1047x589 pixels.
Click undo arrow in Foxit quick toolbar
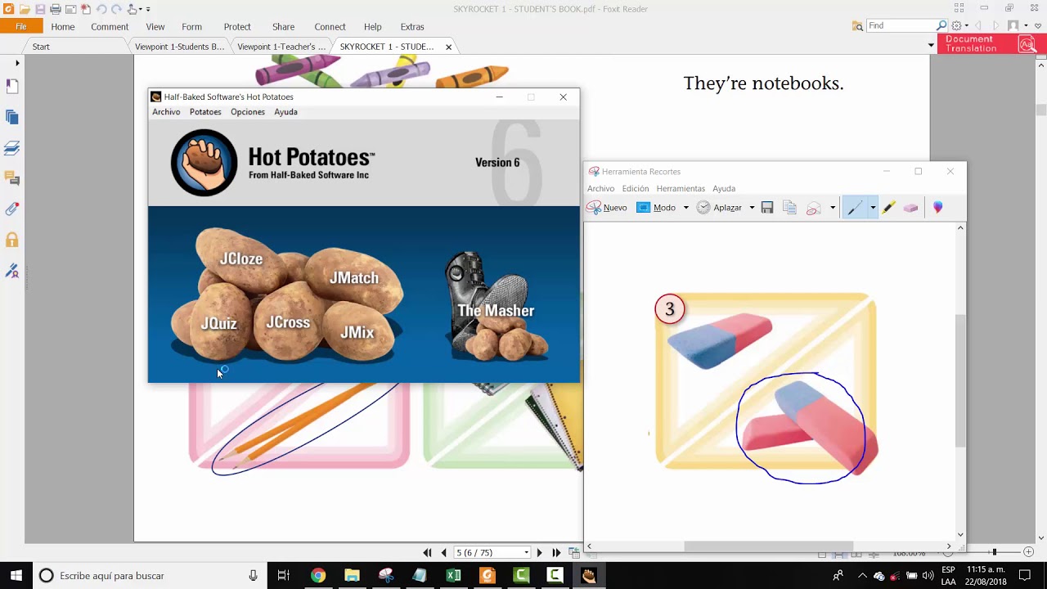(101, 9)
